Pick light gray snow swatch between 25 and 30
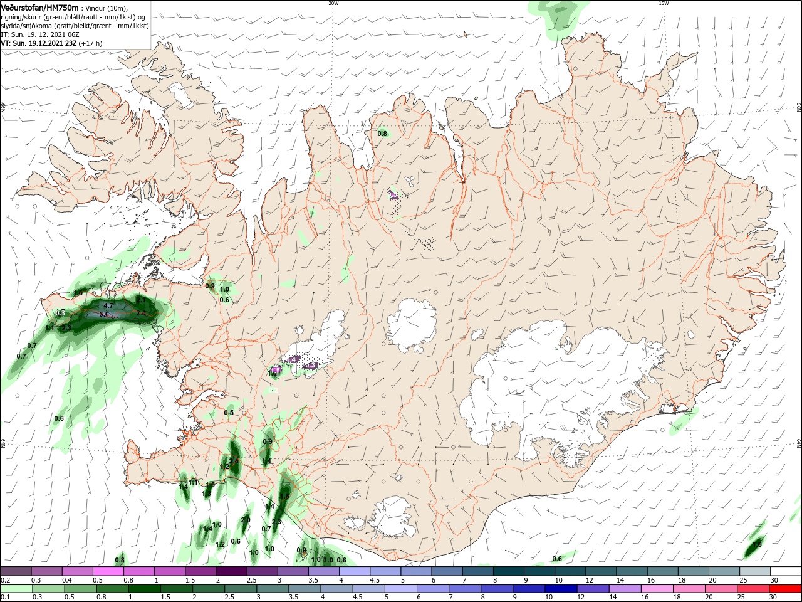 [x=755, y=571]
